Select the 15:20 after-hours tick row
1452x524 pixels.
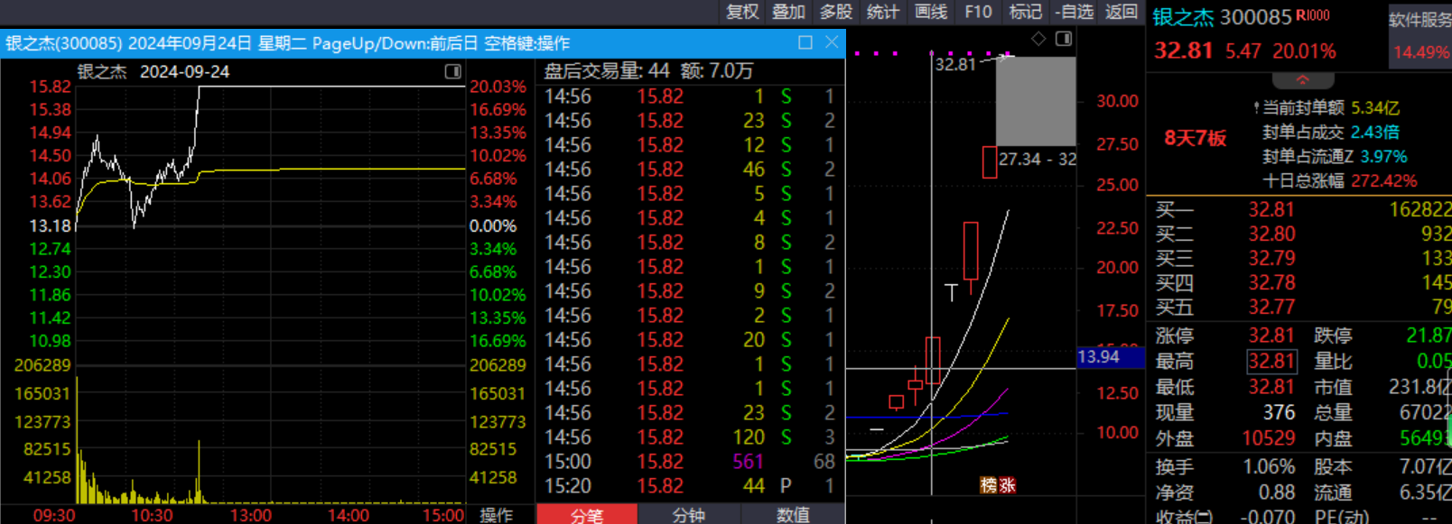(x=690, y=486)
